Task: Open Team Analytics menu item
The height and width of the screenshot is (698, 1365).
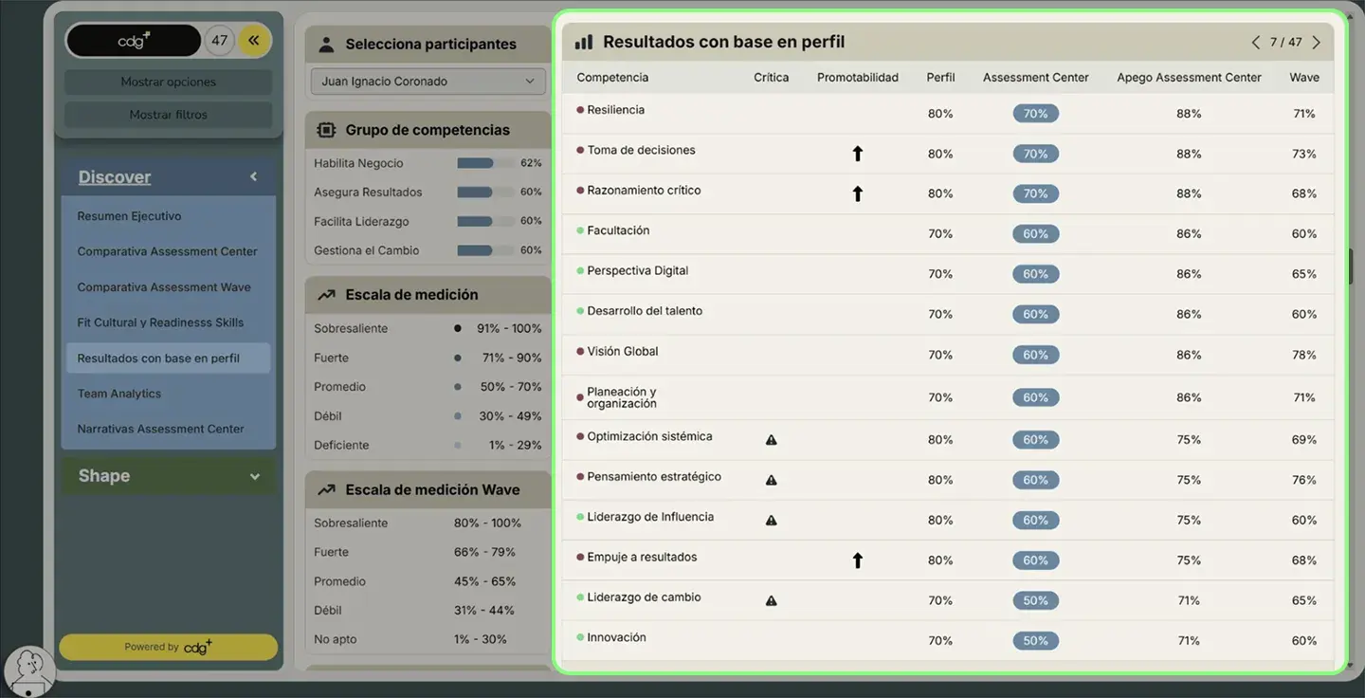Action: click(119, 394)
